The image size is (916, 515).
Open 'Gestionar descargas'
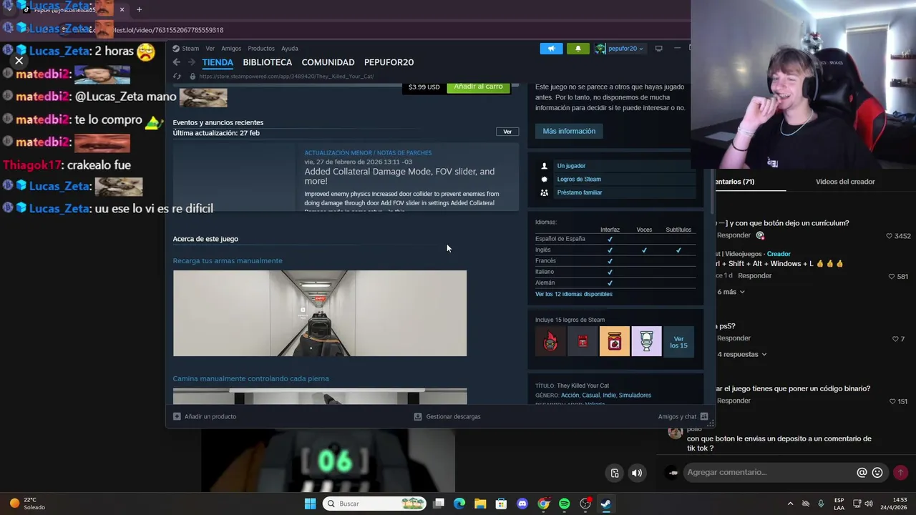tap(447, 416)
